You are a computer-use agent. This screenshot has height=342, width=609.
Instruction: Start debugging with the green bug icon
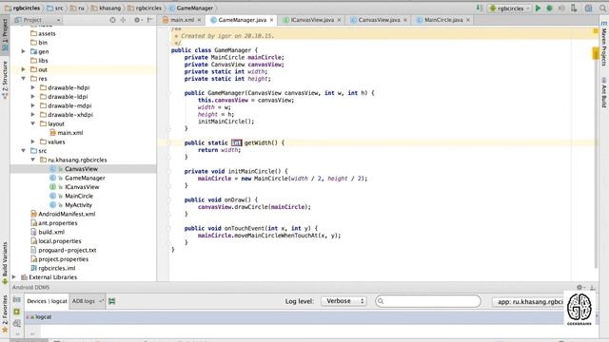tap(549, 9)
